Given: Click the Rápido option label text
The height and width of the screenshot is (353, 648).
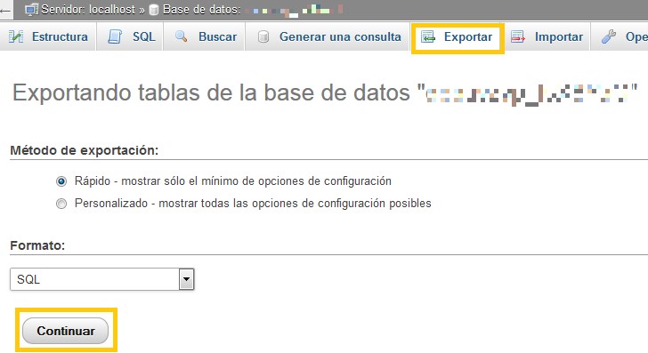Looking at the screenshot, I should click(x=232, y=181).
